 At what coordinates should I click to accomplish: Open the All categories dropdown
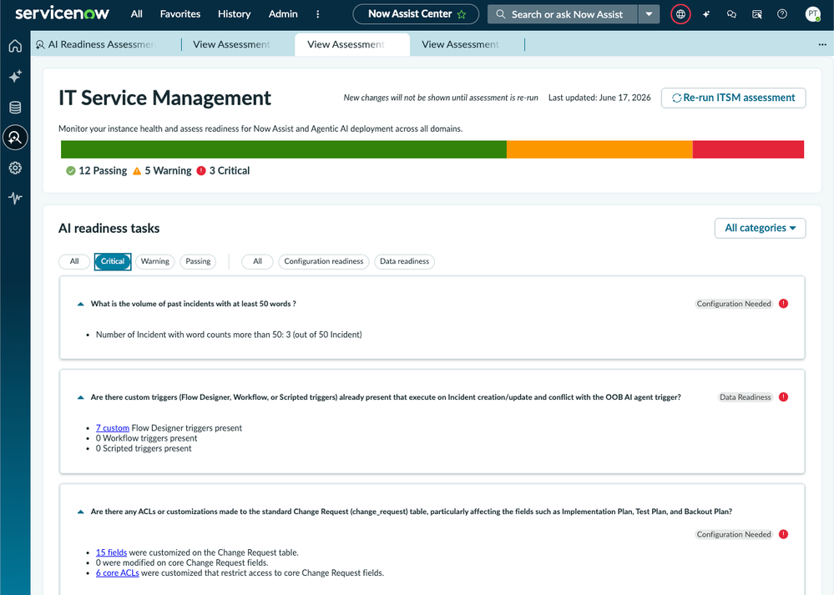tap(760, 228)
